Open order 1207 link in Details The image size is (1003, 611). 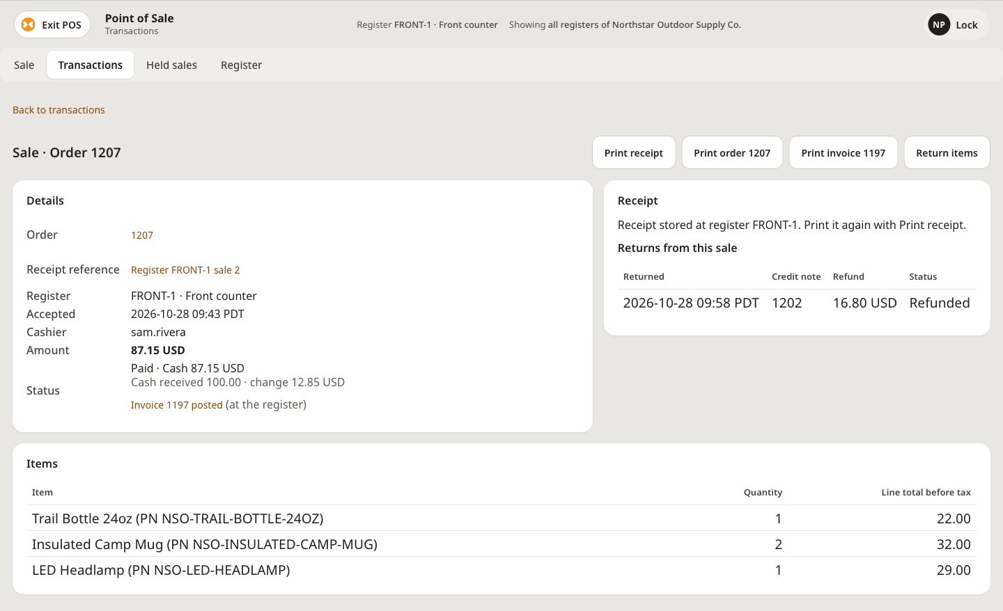[x=142, y=235]
